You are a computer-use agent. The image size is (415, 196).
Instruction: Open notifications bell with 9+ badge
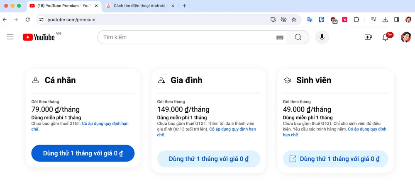point(386,37)
